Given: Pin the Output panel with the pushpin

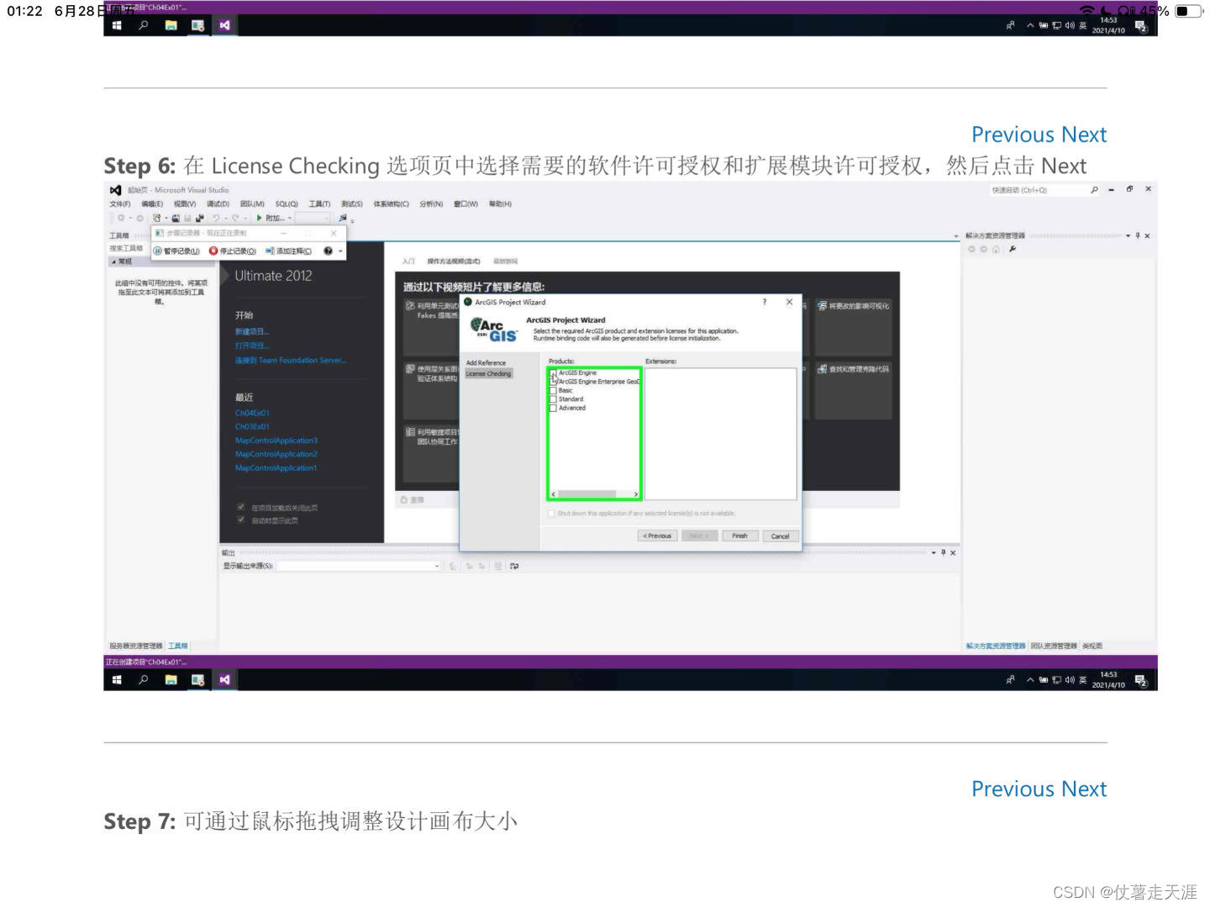Looking at the screenshot, I should (x=943, y=552).
